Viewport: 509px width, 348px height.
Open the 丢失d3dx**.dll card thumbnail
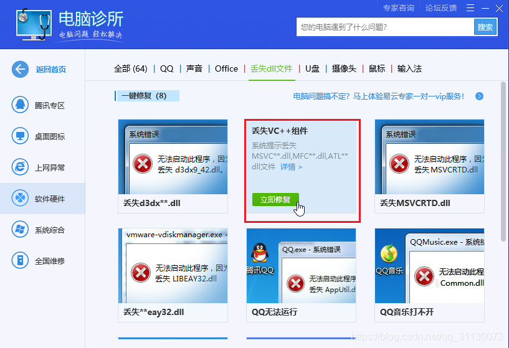click(x=173, y=157)
